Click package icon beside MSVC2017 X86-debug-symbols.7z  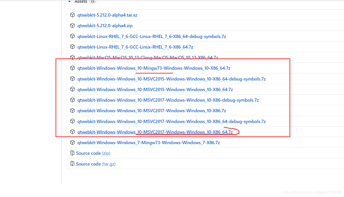(72, 100)
